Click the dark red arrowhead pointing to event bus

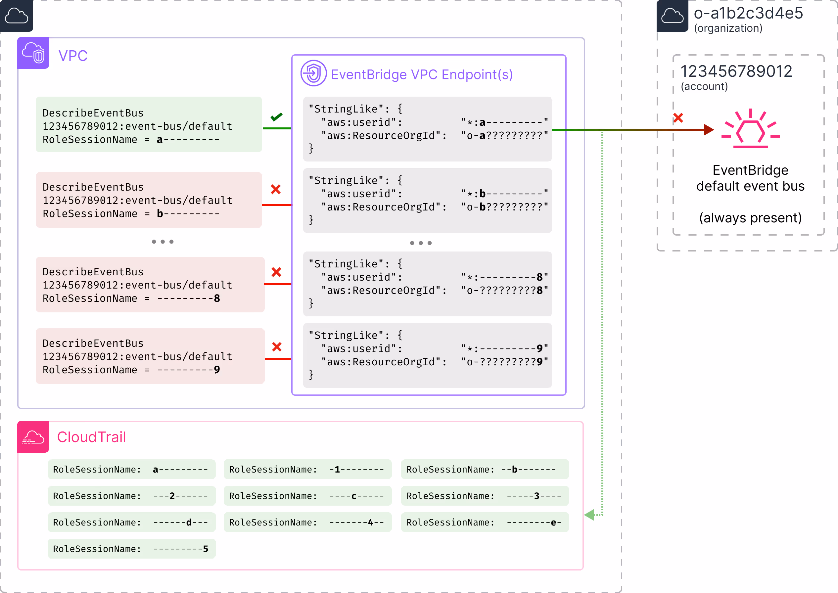tap(708, 129)
